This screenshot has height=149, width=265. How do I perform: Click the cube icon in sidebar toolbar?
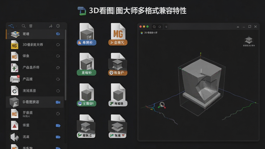click(x=58, y=26)
